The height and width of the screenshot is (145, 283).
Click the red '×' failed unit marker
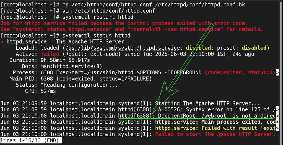point(2,42)
